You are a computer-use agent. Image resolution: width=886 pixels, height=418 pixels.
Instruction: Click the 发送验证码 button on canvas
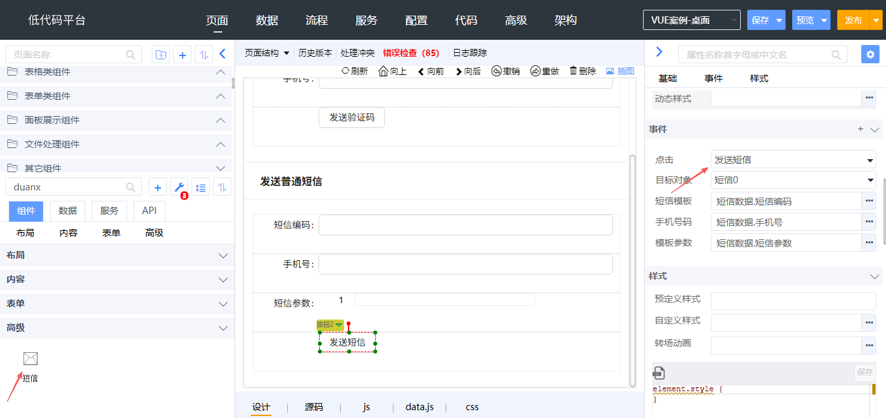pyautogui.click(x=351, y=117)
